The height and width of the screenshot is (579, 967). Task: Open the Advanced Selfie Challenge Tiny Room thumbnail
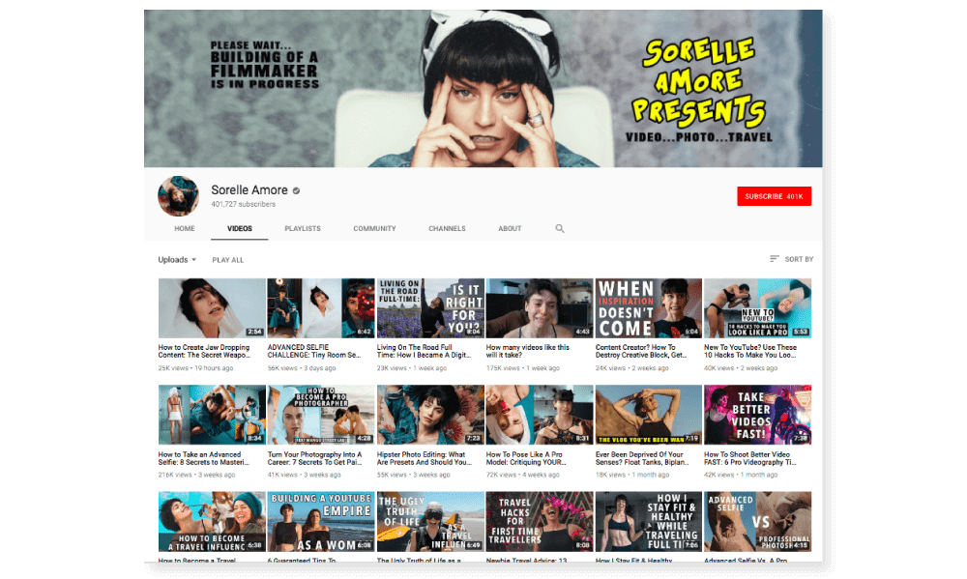click(321, 307)
